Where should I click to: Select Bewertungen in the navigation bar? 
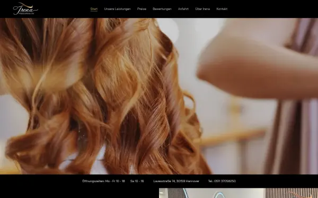click(x=162, y=9)
